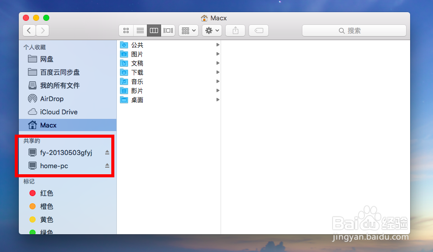The height and width of the screenshot is (252, 433).
Task: Select the 红色 red tag
Action: [68, 193]
